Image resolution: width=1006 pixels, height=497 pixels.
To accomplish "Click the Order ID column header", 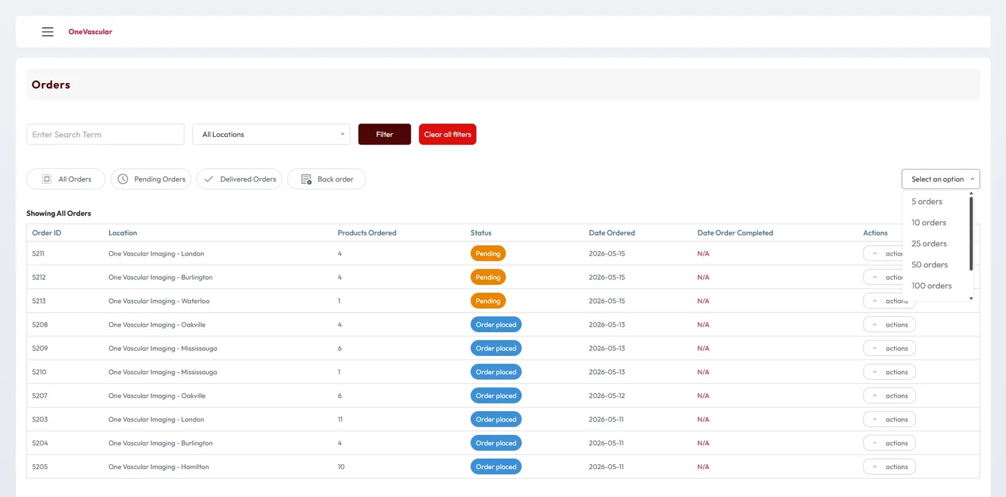I will [47, 233].
